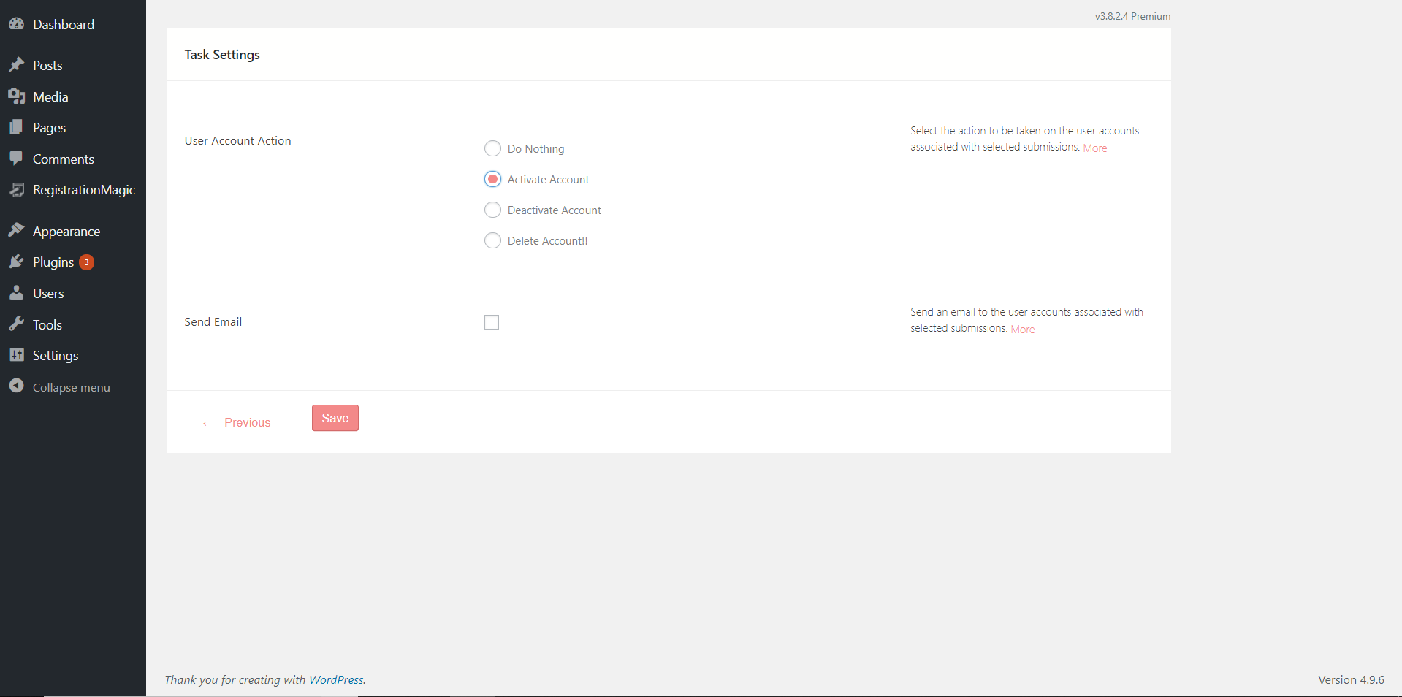Click the Media library icon
Image resolution: width=1402 pixels, height=697 pixels.
[x=17, y=96]
